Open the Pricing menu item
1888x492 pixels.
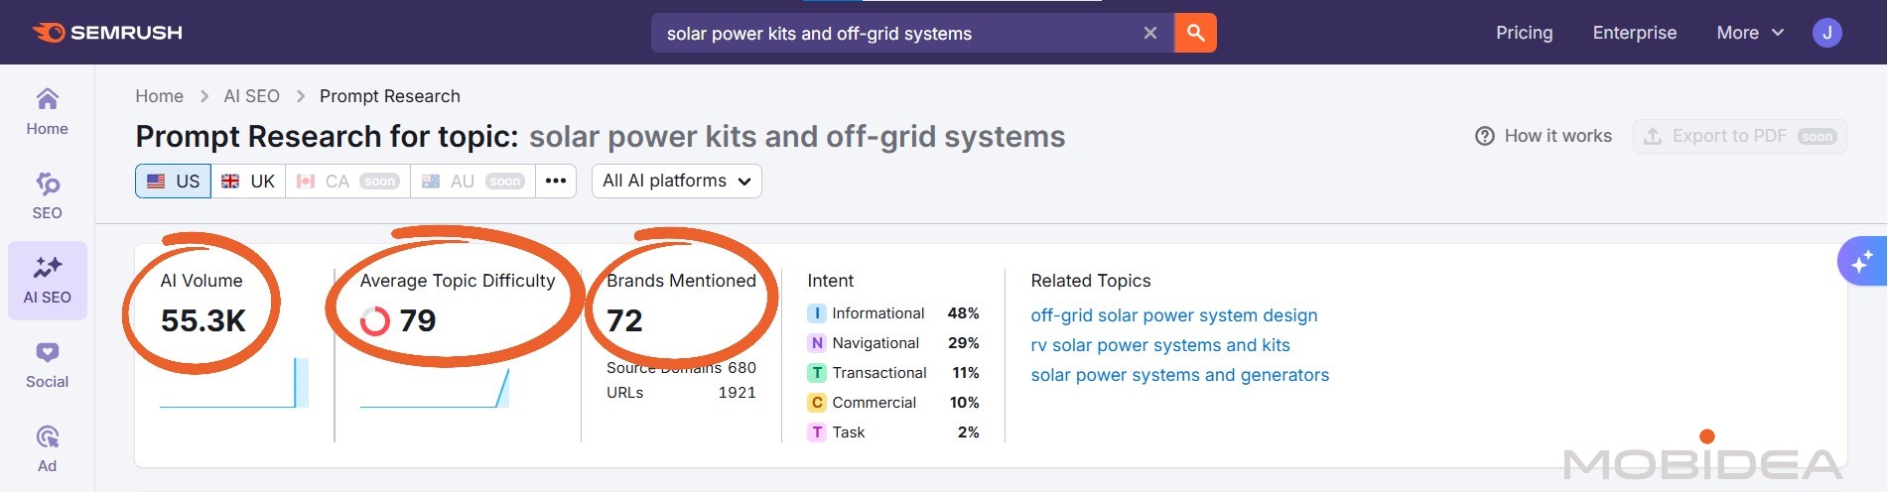pos(1524,33)
